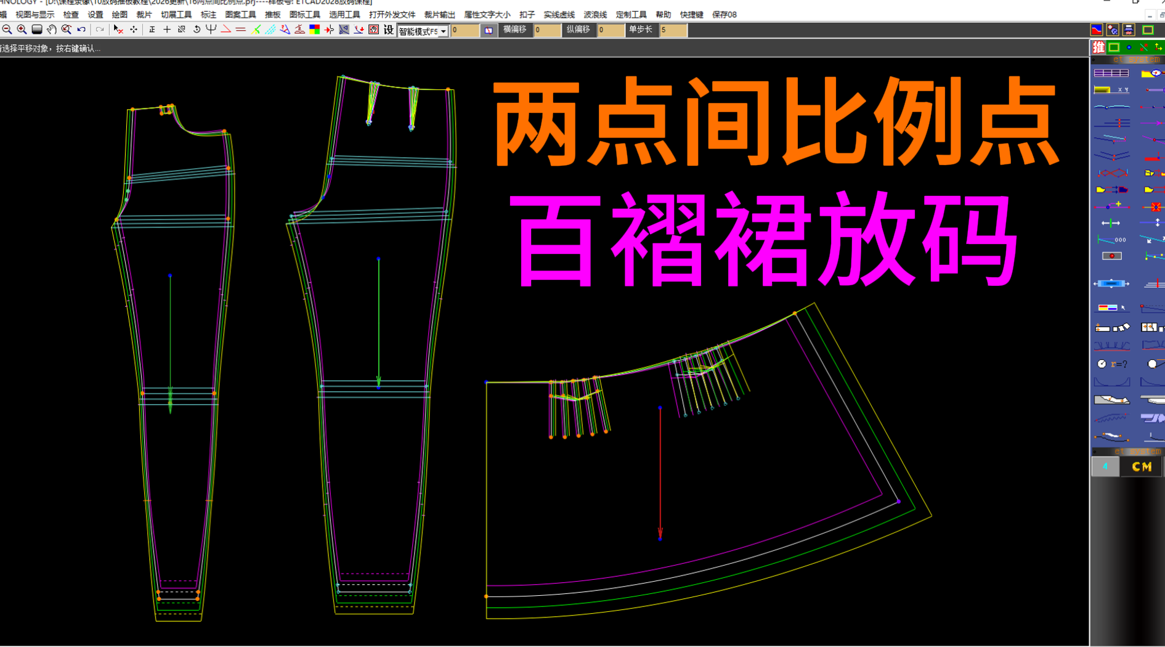Click the green-framed rectangle icon at top right

[1148, 30]
